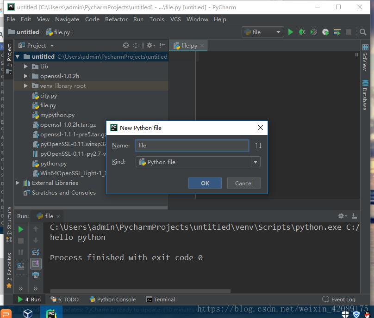374x318 pixels.
Task: Click the Name input field
Action: tap(192, 146)
